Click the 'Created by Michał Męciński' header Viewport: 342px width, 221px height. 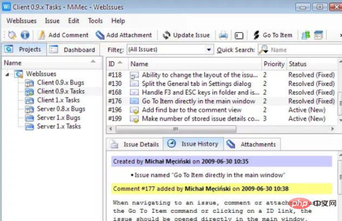pos(222,162)
